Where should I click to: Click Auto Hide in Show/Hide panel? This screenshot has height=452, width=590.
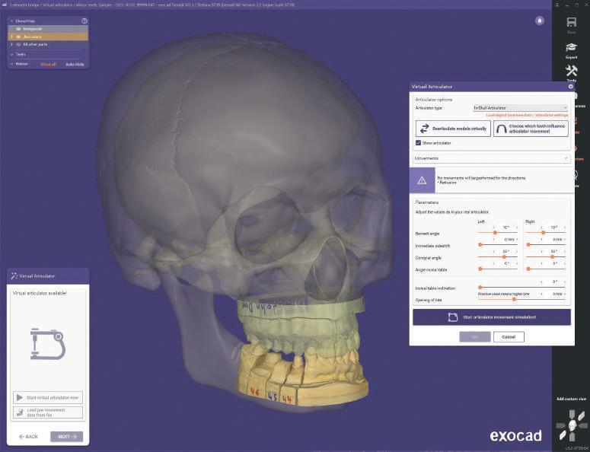click(x=75, y=65)
